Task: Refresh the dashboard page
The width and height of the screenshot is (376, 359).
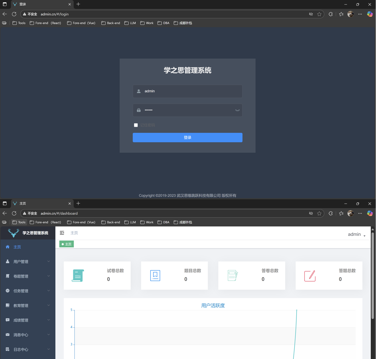Action: coord(14,213)
